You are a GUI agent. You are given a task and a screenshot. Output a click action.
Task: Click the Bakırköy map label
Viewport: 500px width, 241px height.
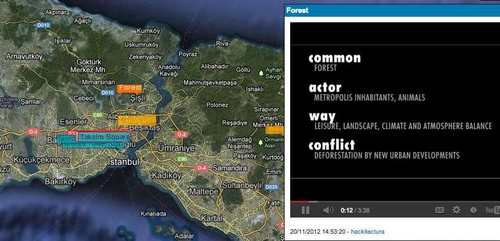click(x=61, y=182)
